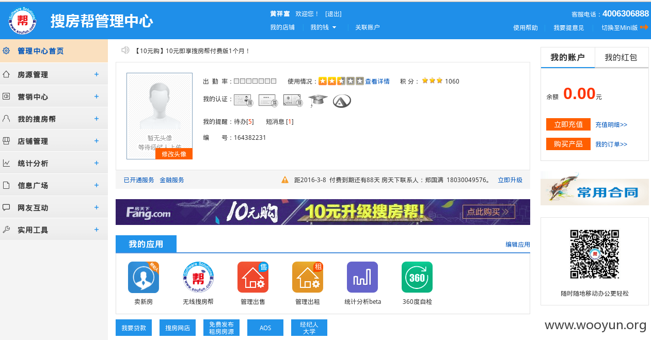Click the mobile office QR code
The height and width of the screenshot is (340, 651).
[595, 254]
